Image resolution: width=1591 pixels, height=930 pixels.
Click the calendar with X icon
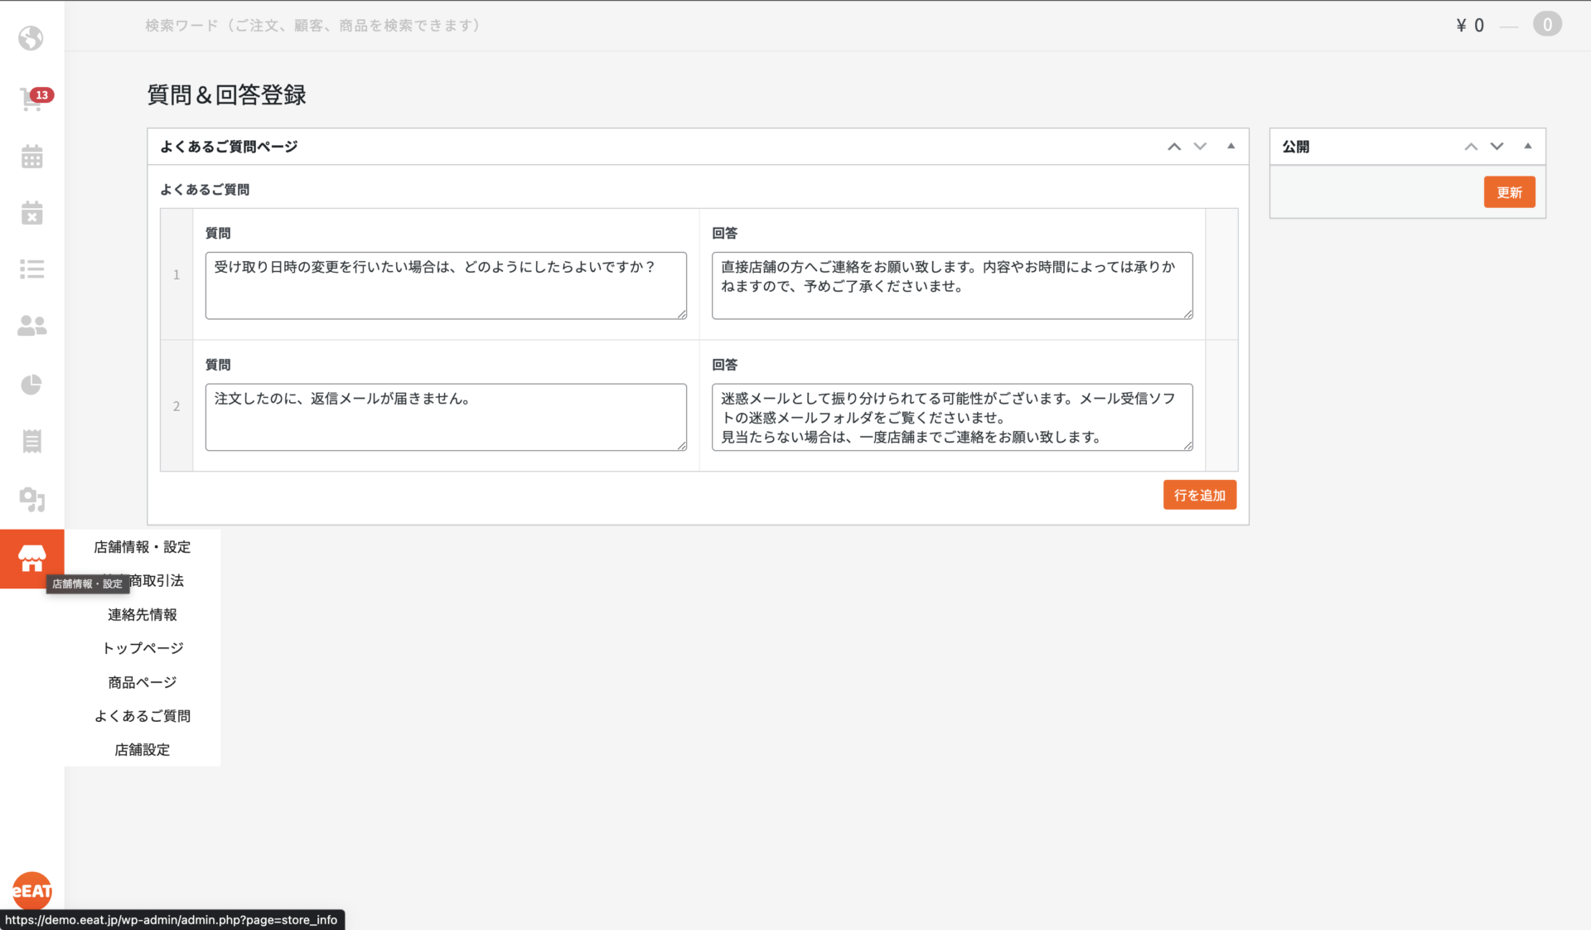pos(31,213)
